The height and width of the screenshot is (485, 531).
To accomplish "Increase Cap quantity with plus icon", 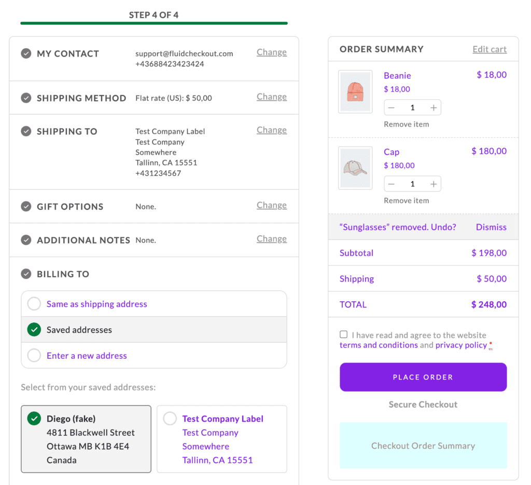I will pyautogui.click(x=434, y=184).
